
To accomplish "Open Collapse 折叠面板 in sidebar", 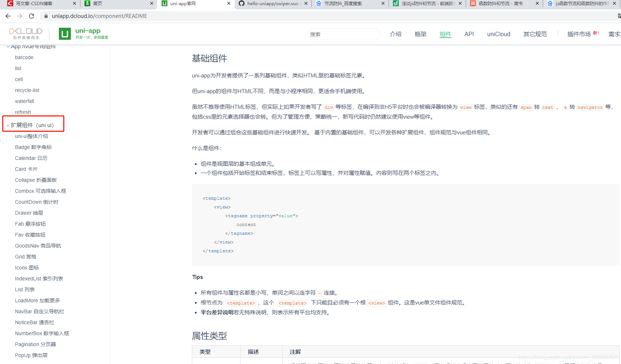I will click(x=36, y=180).
